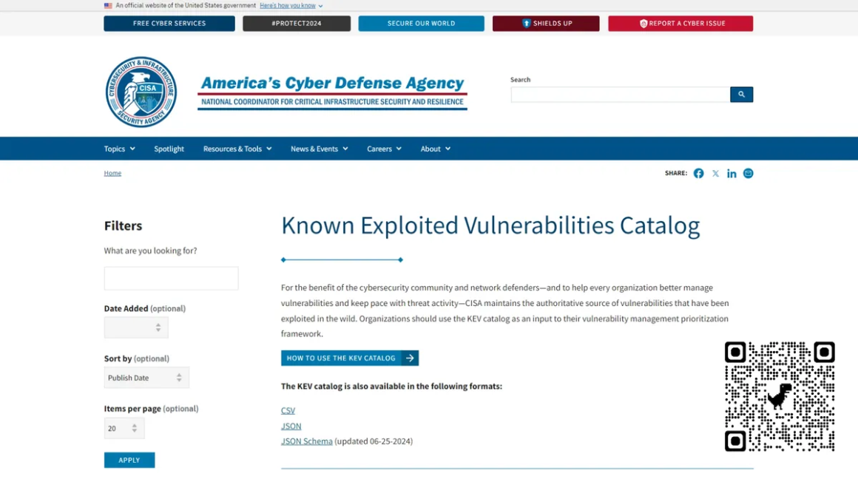
Task: Click the CISA agency seal logo
Action: coord(141,92)
